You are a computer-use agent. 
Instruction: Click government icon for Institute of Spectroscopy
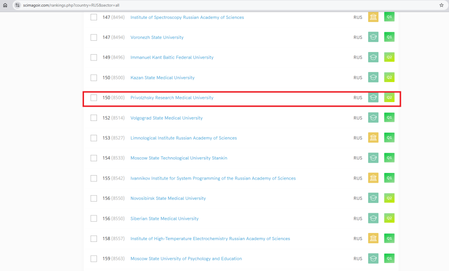[x=373, y=17]
